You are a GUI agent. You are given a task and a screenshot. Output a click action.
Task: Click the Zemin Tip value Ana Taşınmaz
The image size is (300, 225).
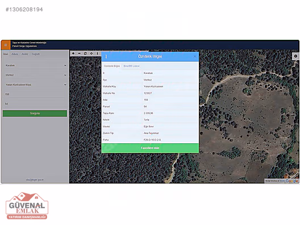tap(151, 133)
